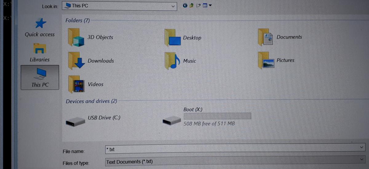This screenshot has height=169, width=369.
Task: Click the "Boot (X:)" drive label
Action: coord(193,109)
